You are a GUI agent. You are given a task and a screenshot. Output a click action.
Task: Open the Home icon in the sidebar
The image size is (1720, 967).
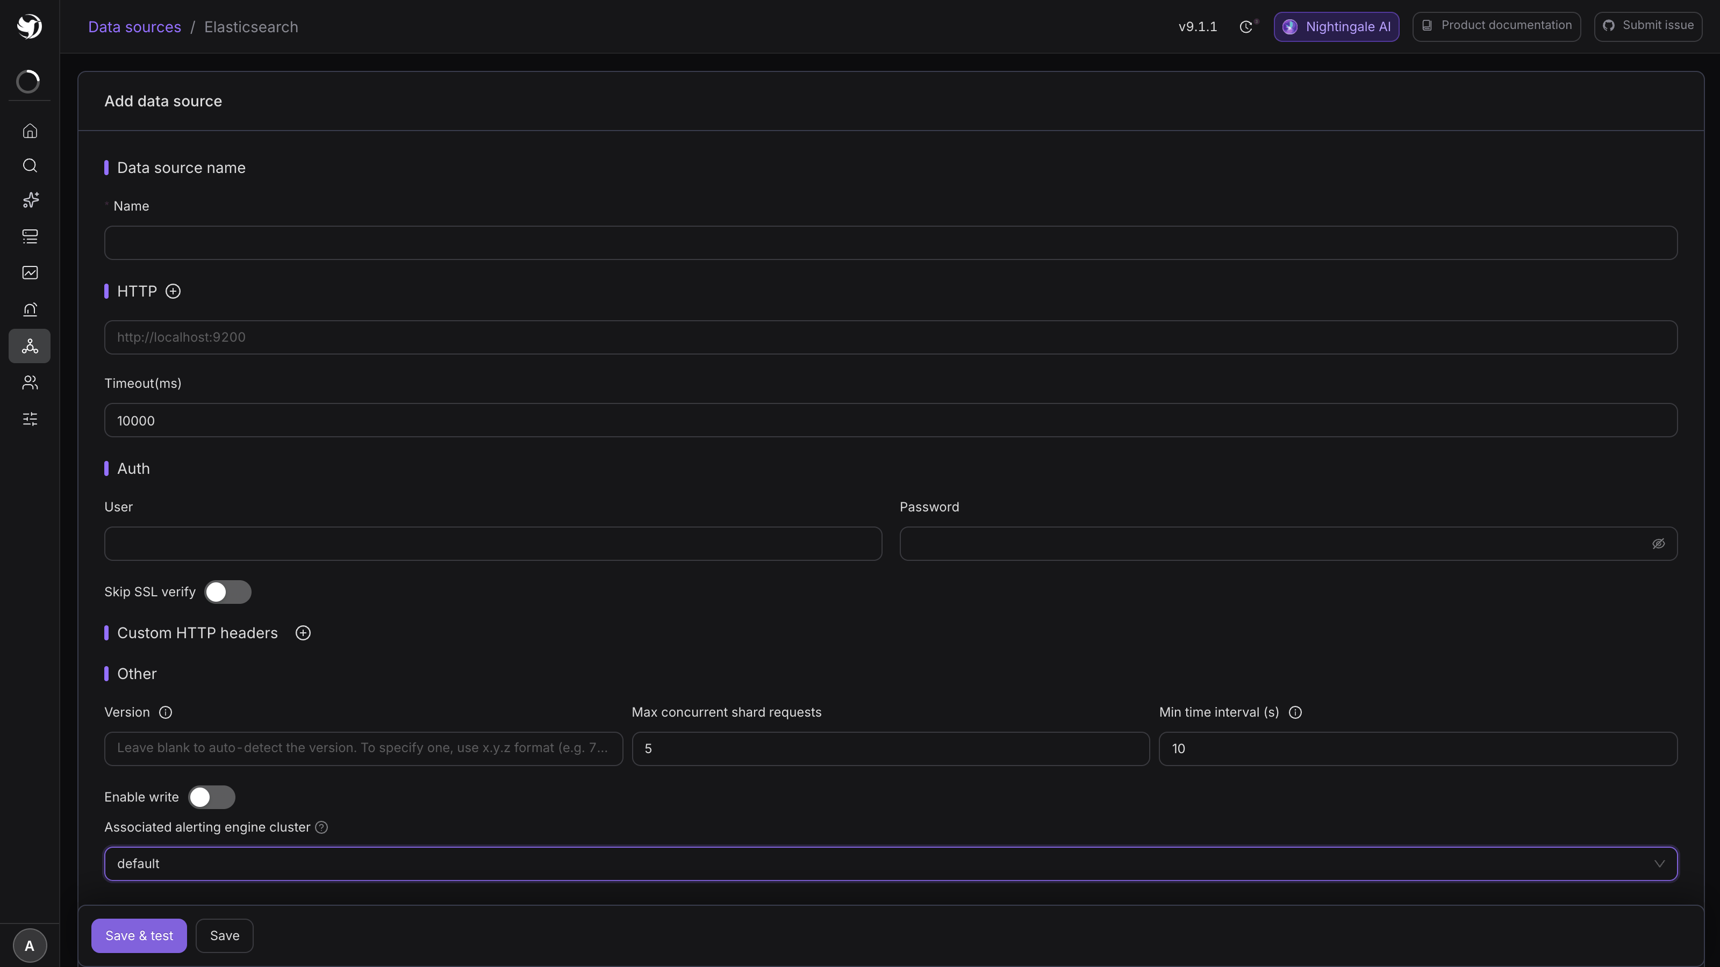point(30,131)
